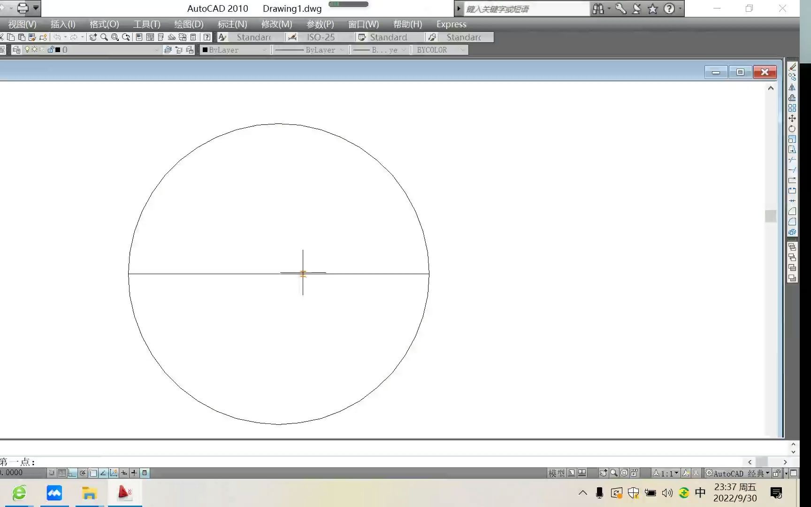Click the Bring to Front draw order icon
The width and height of the screenshot is (811, 507).
pyautogui.click(x=792, y=247)
